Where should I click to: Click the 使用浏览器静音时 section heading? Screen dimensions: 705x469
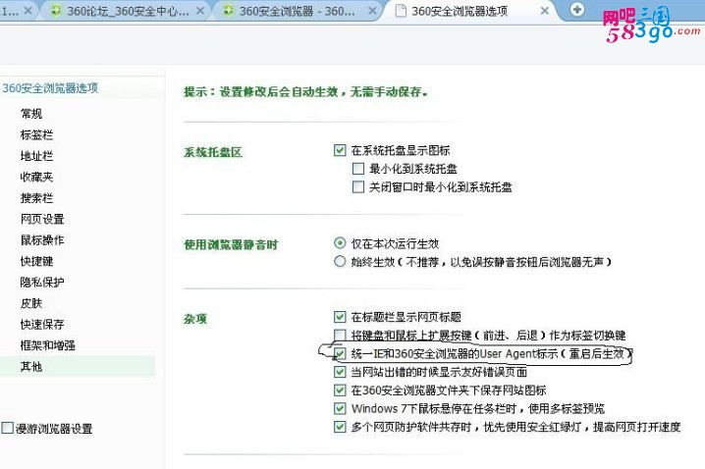pyautogui.click(x=231, y=245)
